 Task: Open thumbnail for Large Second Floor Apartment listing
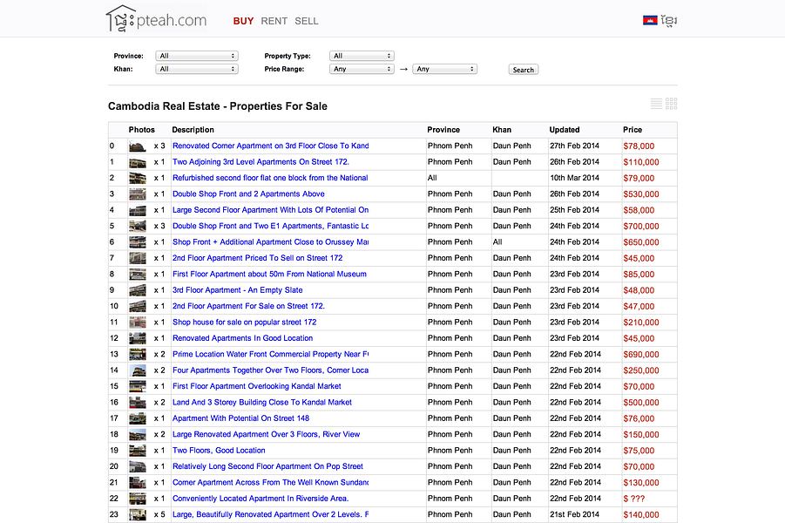click(137, 210)
